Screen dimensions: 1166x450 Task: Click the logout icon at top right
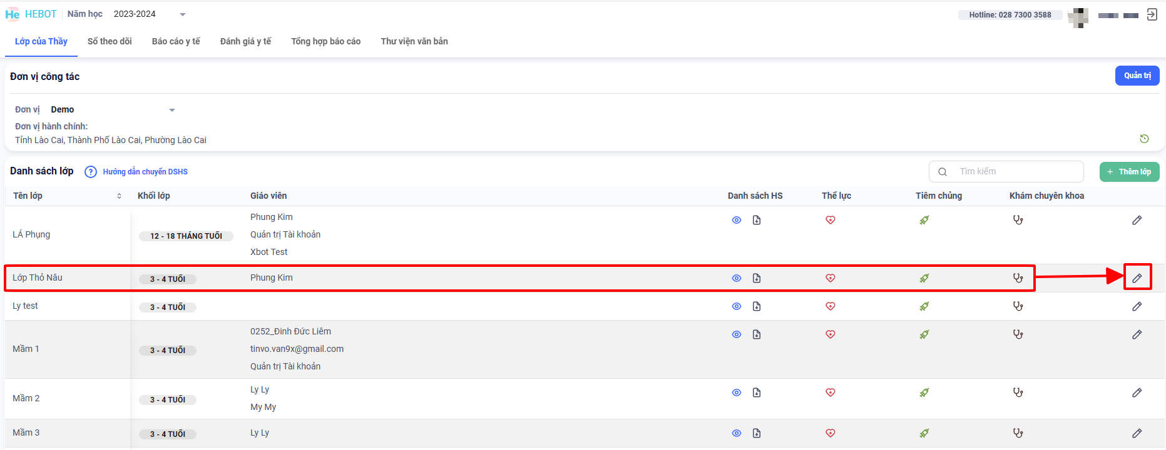(1152, 14)
